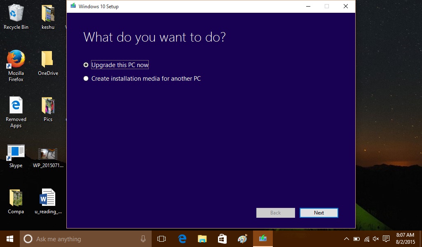Select the Compa folder icon
Screen dimensions: 422x247
[16, 202]
